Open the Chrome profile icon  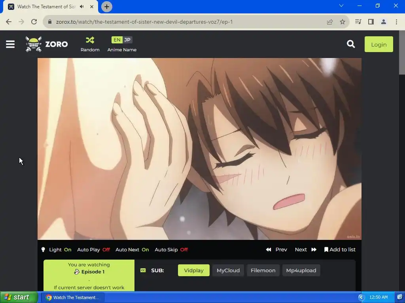click(384, 22)
